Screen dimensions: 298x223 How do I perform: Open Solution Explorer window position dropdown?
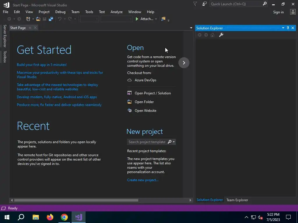(x=283, y=28)
